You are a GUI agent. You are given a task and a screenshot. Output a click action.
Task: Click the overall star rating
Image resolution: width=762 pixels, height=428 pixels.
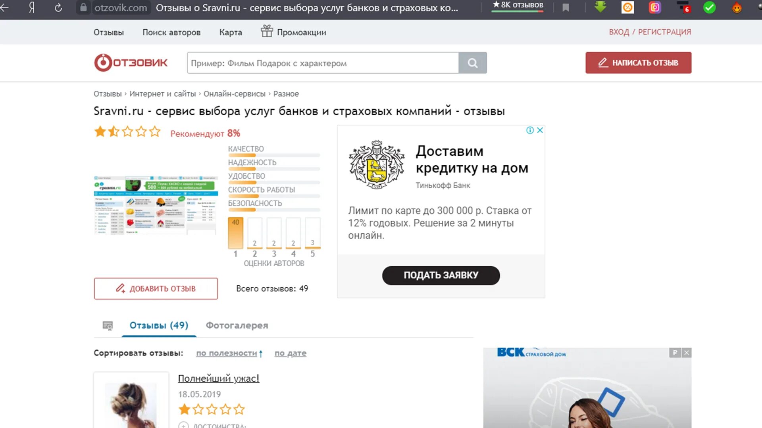click(x=127, y=132)
